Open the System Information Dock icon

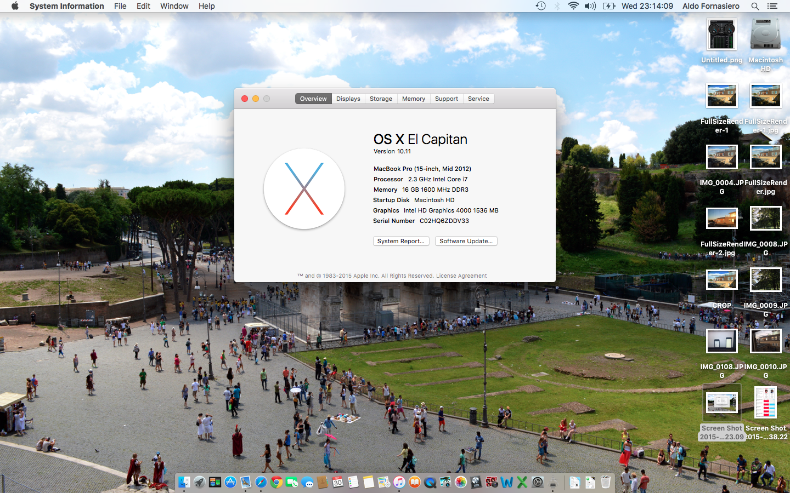click(553, 482)
